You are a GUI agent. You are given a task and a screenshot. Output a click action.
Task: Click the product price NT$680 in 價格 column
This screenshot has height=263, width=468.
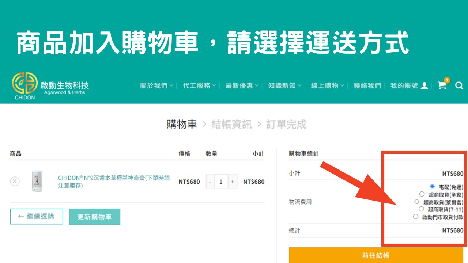(189, 182)
